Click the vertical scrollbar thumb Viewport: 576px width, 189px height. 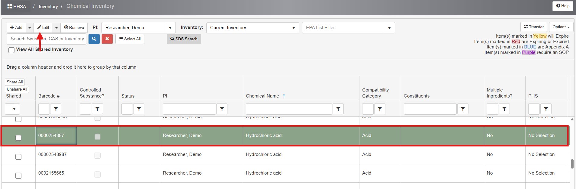tap(572, 164)
